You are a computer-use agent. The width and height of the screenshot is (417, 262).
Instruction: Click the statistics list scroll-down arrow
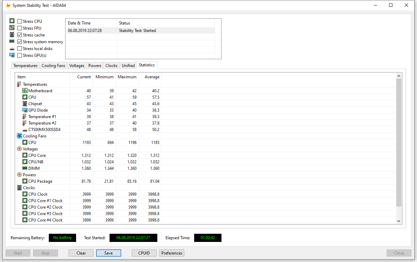coord(399,220)
